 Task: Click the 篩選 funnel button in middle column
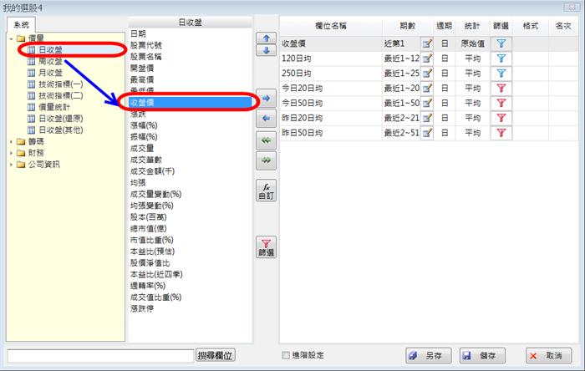pos(266,247)
